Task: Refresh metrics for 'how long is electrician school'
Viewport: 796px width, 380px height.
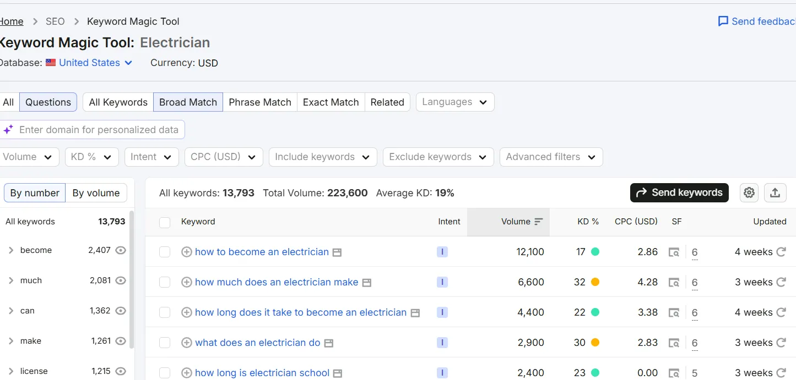Action: (x=781, y=373)
